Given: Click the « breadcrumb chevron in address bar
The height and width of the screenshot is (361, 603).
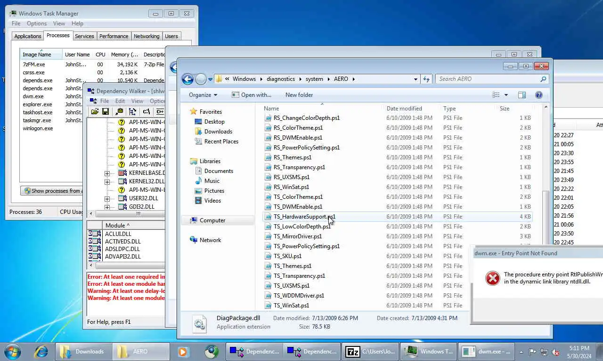Looking at the screenshot, I should (227, 79).
